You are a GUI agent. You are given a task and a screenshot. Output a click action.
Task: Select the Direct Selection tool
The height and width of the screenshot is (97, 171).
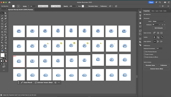click(x=6, y=13)
